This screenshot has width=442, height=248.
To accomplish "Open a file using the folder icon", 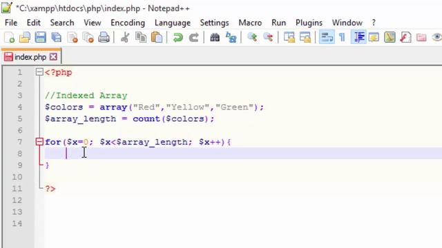I will [x=25, y=37].
